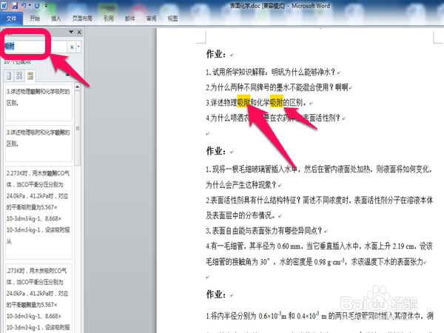Image resolution: width=444 pixels, height=333 pixels.
Task: Click the results list scrollbar thumb
Action: point(77,129)
